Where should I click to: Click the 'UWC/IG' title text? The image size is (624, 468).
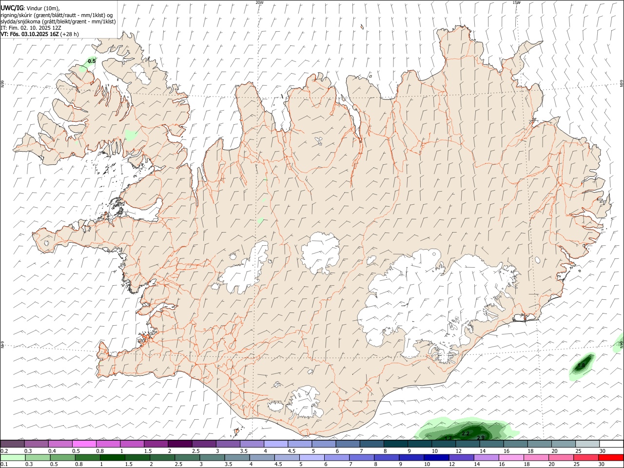(12, 8)
